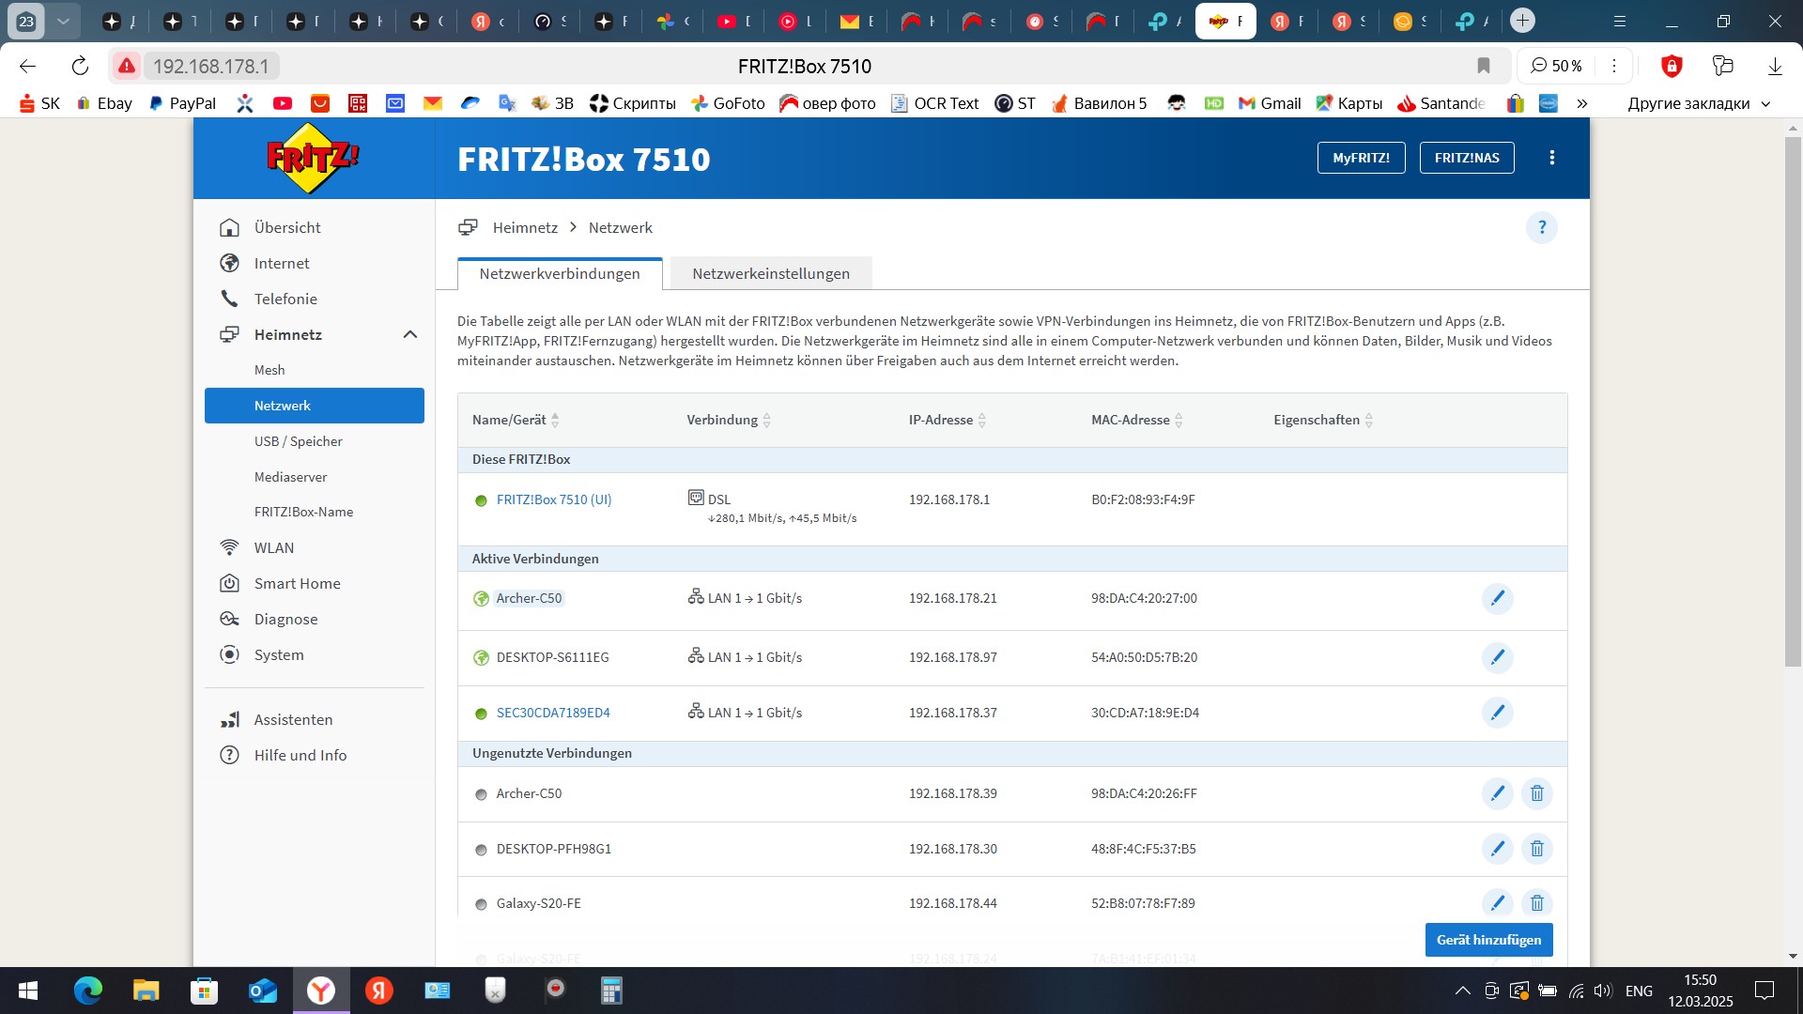Switch to the Netzwerkeinstellungen tab
This screenshot has height=1014, width=1803.
[x=771, y=273]
